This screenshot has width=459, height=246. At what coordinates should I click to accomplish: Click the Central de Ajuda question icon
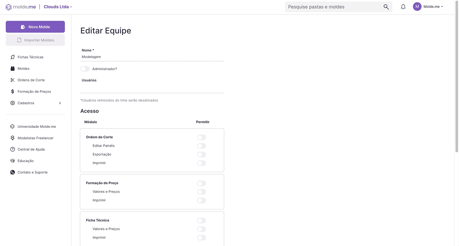[x=12, y=149]
